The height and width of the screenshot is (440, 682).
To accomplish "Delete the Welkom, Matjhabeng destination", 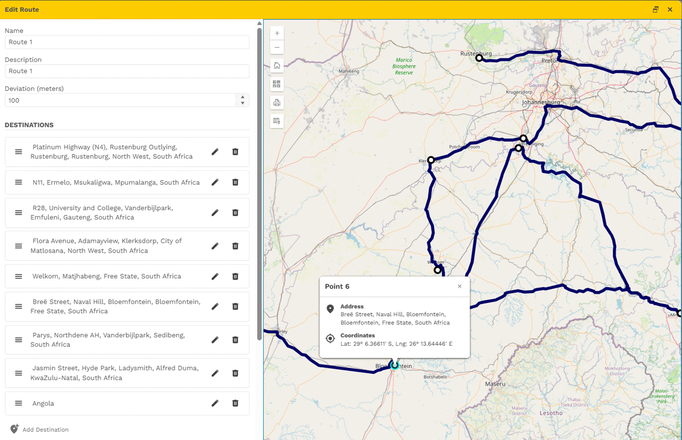I will point(235,276).
